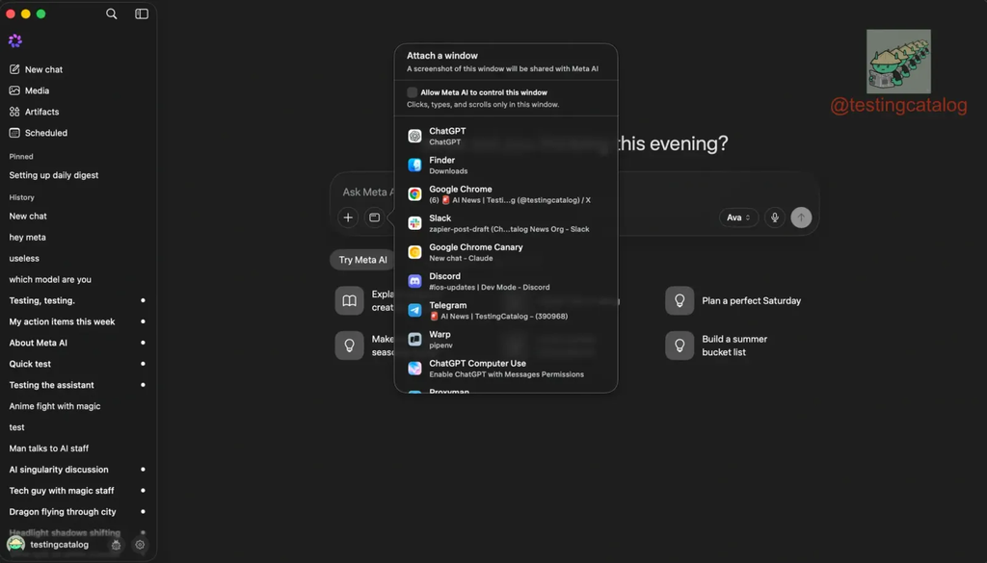The image size is (987, 563).
Task: Open 'Testing, testing.' chat
Action: [41, 300]
